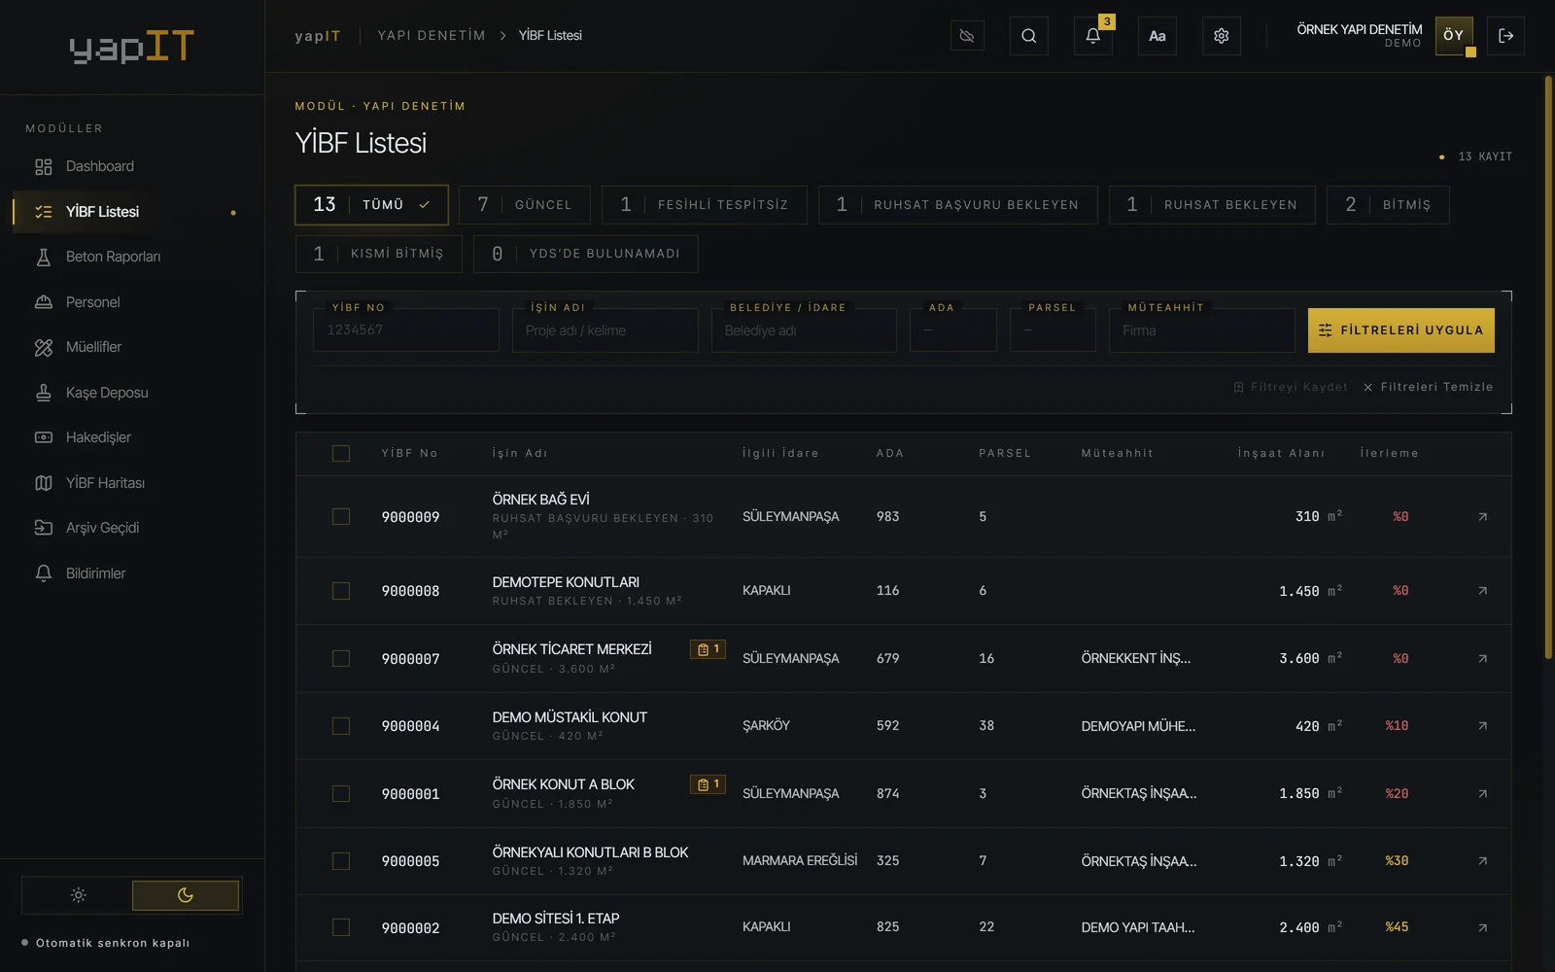
Task: Select the GÜNCEL filter tab
Action: click(x=525, y=205)
